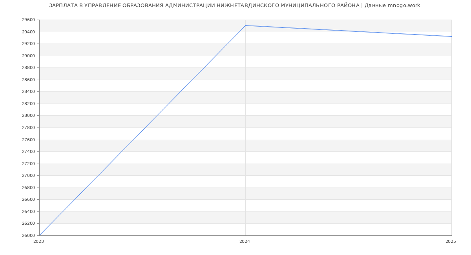Click the 2025 x-axis label
Viewport: 471px width, 255px height.
(x=451, y=242)
